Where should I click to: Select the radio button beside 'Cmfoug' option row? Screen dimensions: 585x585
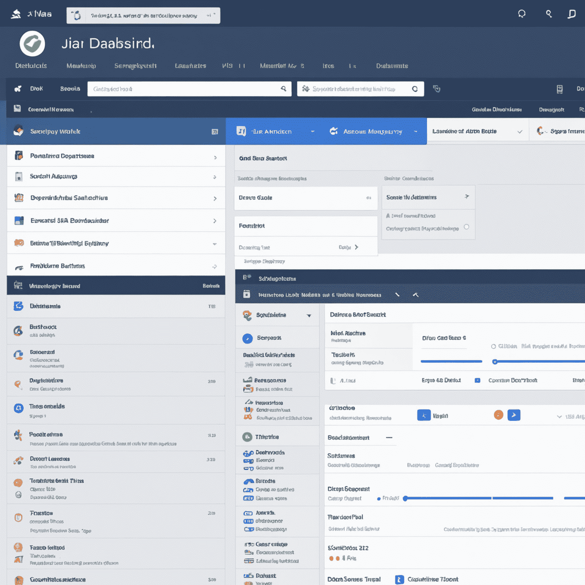point(467,227)
